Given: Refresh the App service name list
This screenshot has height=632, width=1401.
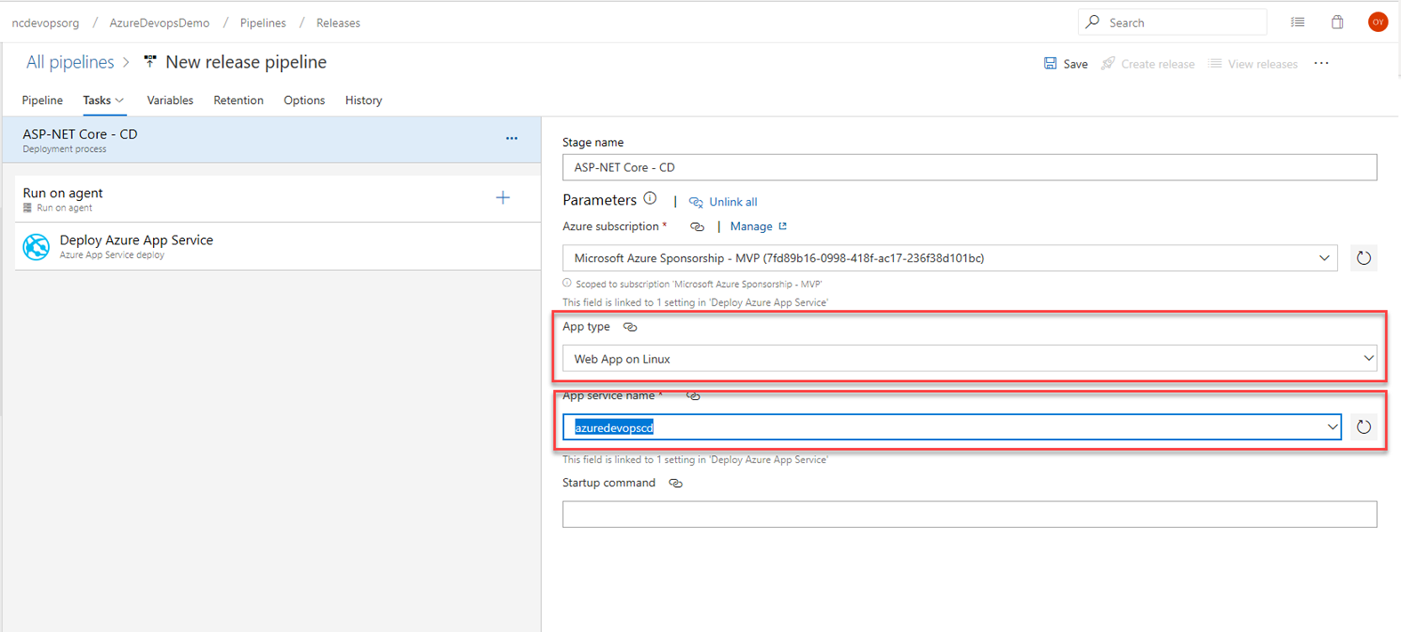Looking at the screenshot, I should tap(1364, 428).
